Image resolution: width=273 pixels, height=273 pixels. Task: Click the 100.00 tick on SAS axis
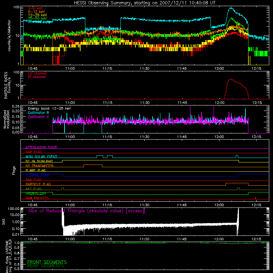(14, 209)
